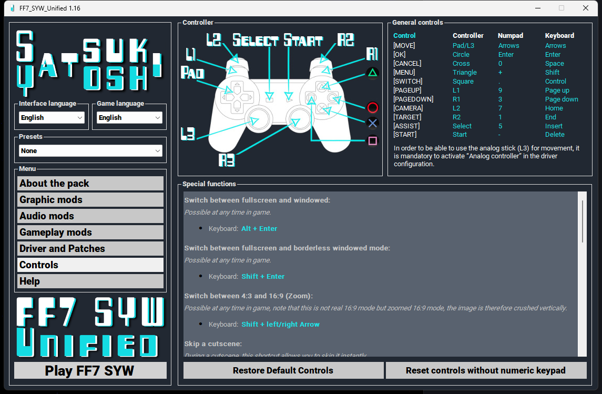Open the Help menu item

pos(90,281)
